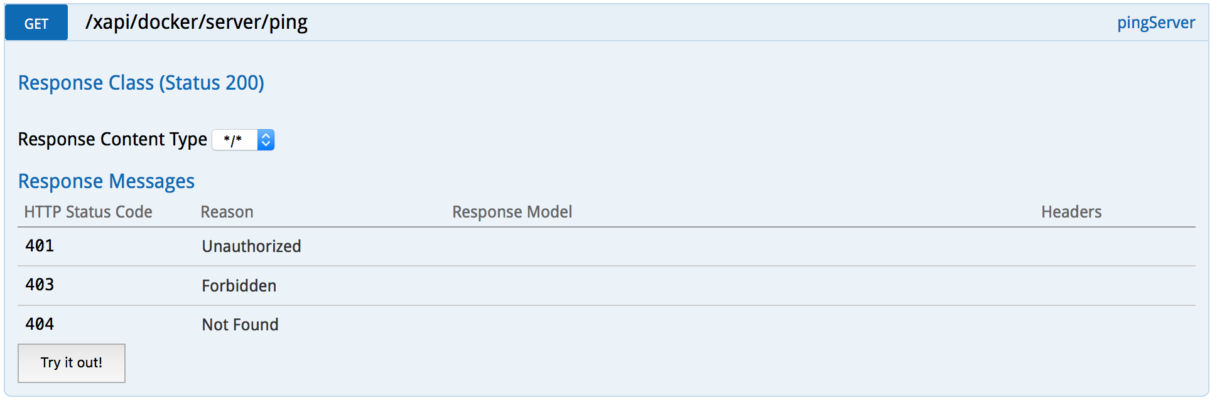
Task: Select the Forbidden reason text
Action: click(x=239, y=286)
